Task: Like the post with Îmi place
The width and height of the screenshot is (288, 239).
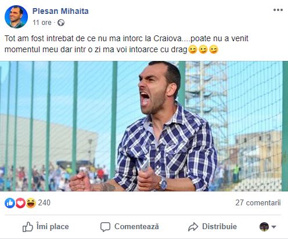Action: coord(46,227)
